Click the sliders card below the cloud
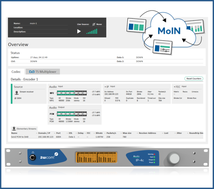 [162, 47]
